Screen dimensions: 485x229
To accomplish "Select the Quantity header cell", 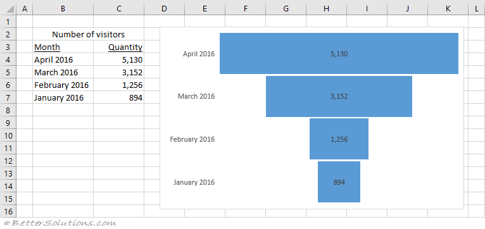I will pyautogui.click(x=119, y=47).
